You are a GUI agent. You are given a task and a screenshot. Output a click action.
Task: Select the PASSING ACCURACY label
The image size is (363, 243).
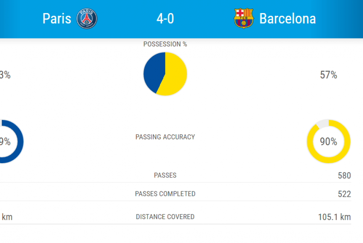[165, 137]
